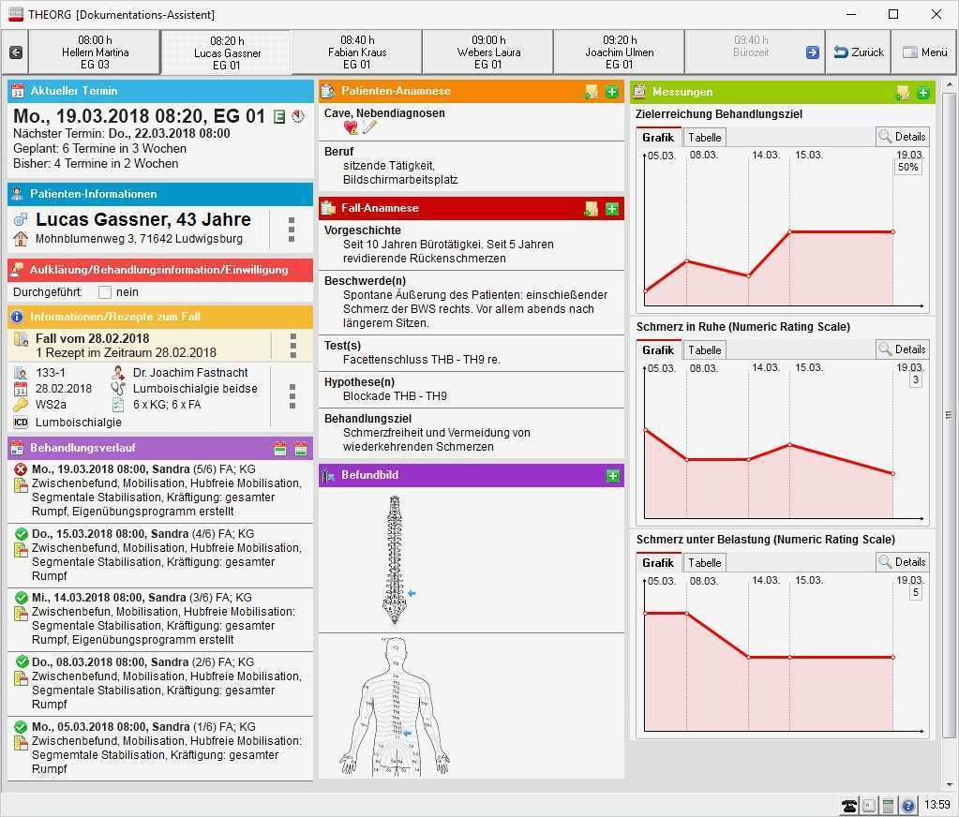Click note icon in Fall-Anamnese header
Screen dimensions: 959x817
(591, 209)
